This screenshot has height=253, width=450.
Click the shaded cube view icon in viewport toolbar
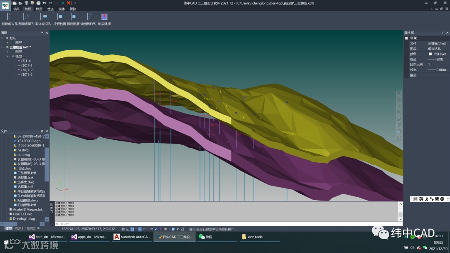(399, 131)
